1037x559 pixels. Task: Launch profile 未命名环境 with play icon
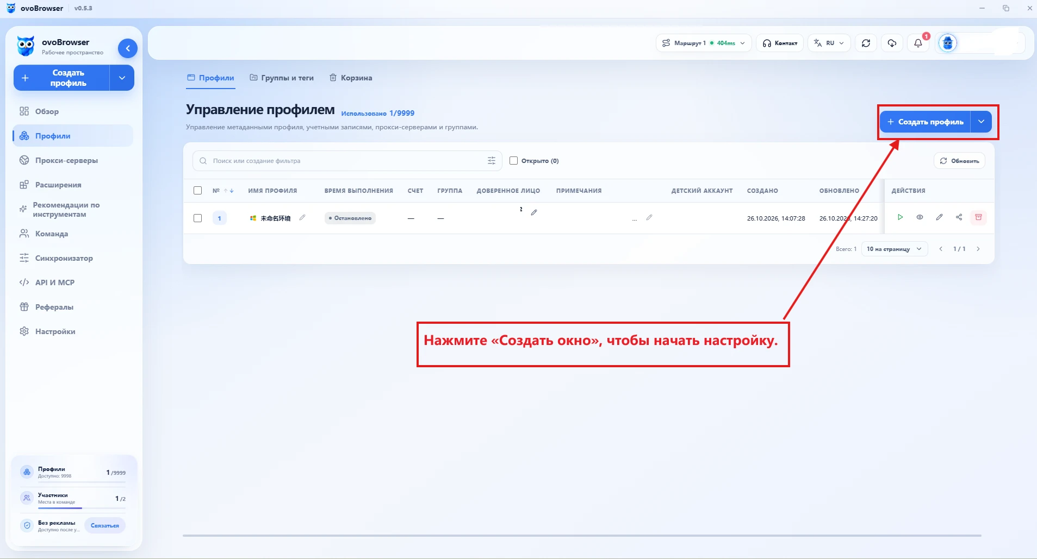tap(900, 217)
